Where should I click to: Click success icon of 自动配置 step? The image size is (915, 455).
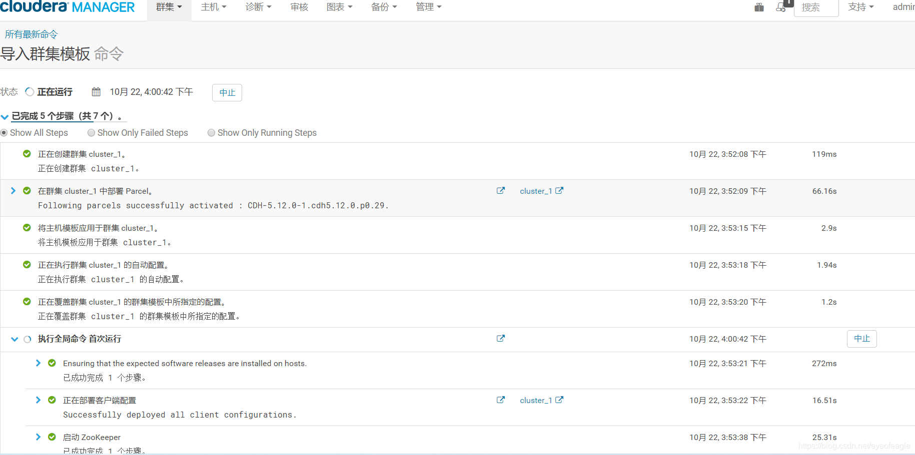tap(27, 265)
